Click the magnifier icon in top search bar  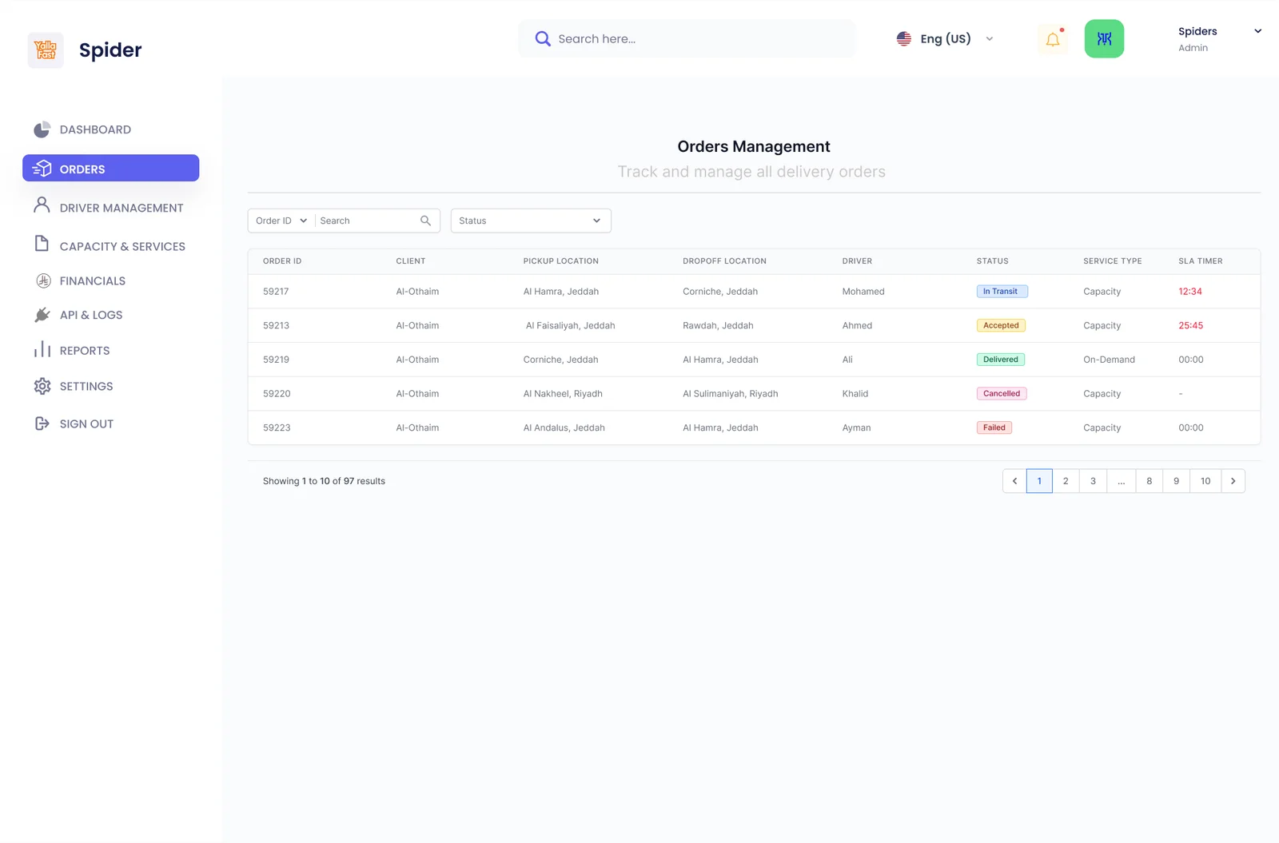pyautogui.click(x=543, y=38)
